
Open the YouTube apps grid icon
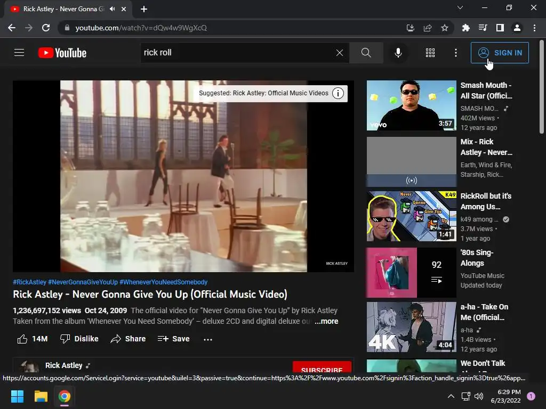click(x=430, y=53)
